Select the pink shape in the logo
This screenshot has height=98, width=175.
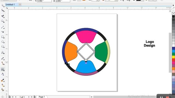86,37
